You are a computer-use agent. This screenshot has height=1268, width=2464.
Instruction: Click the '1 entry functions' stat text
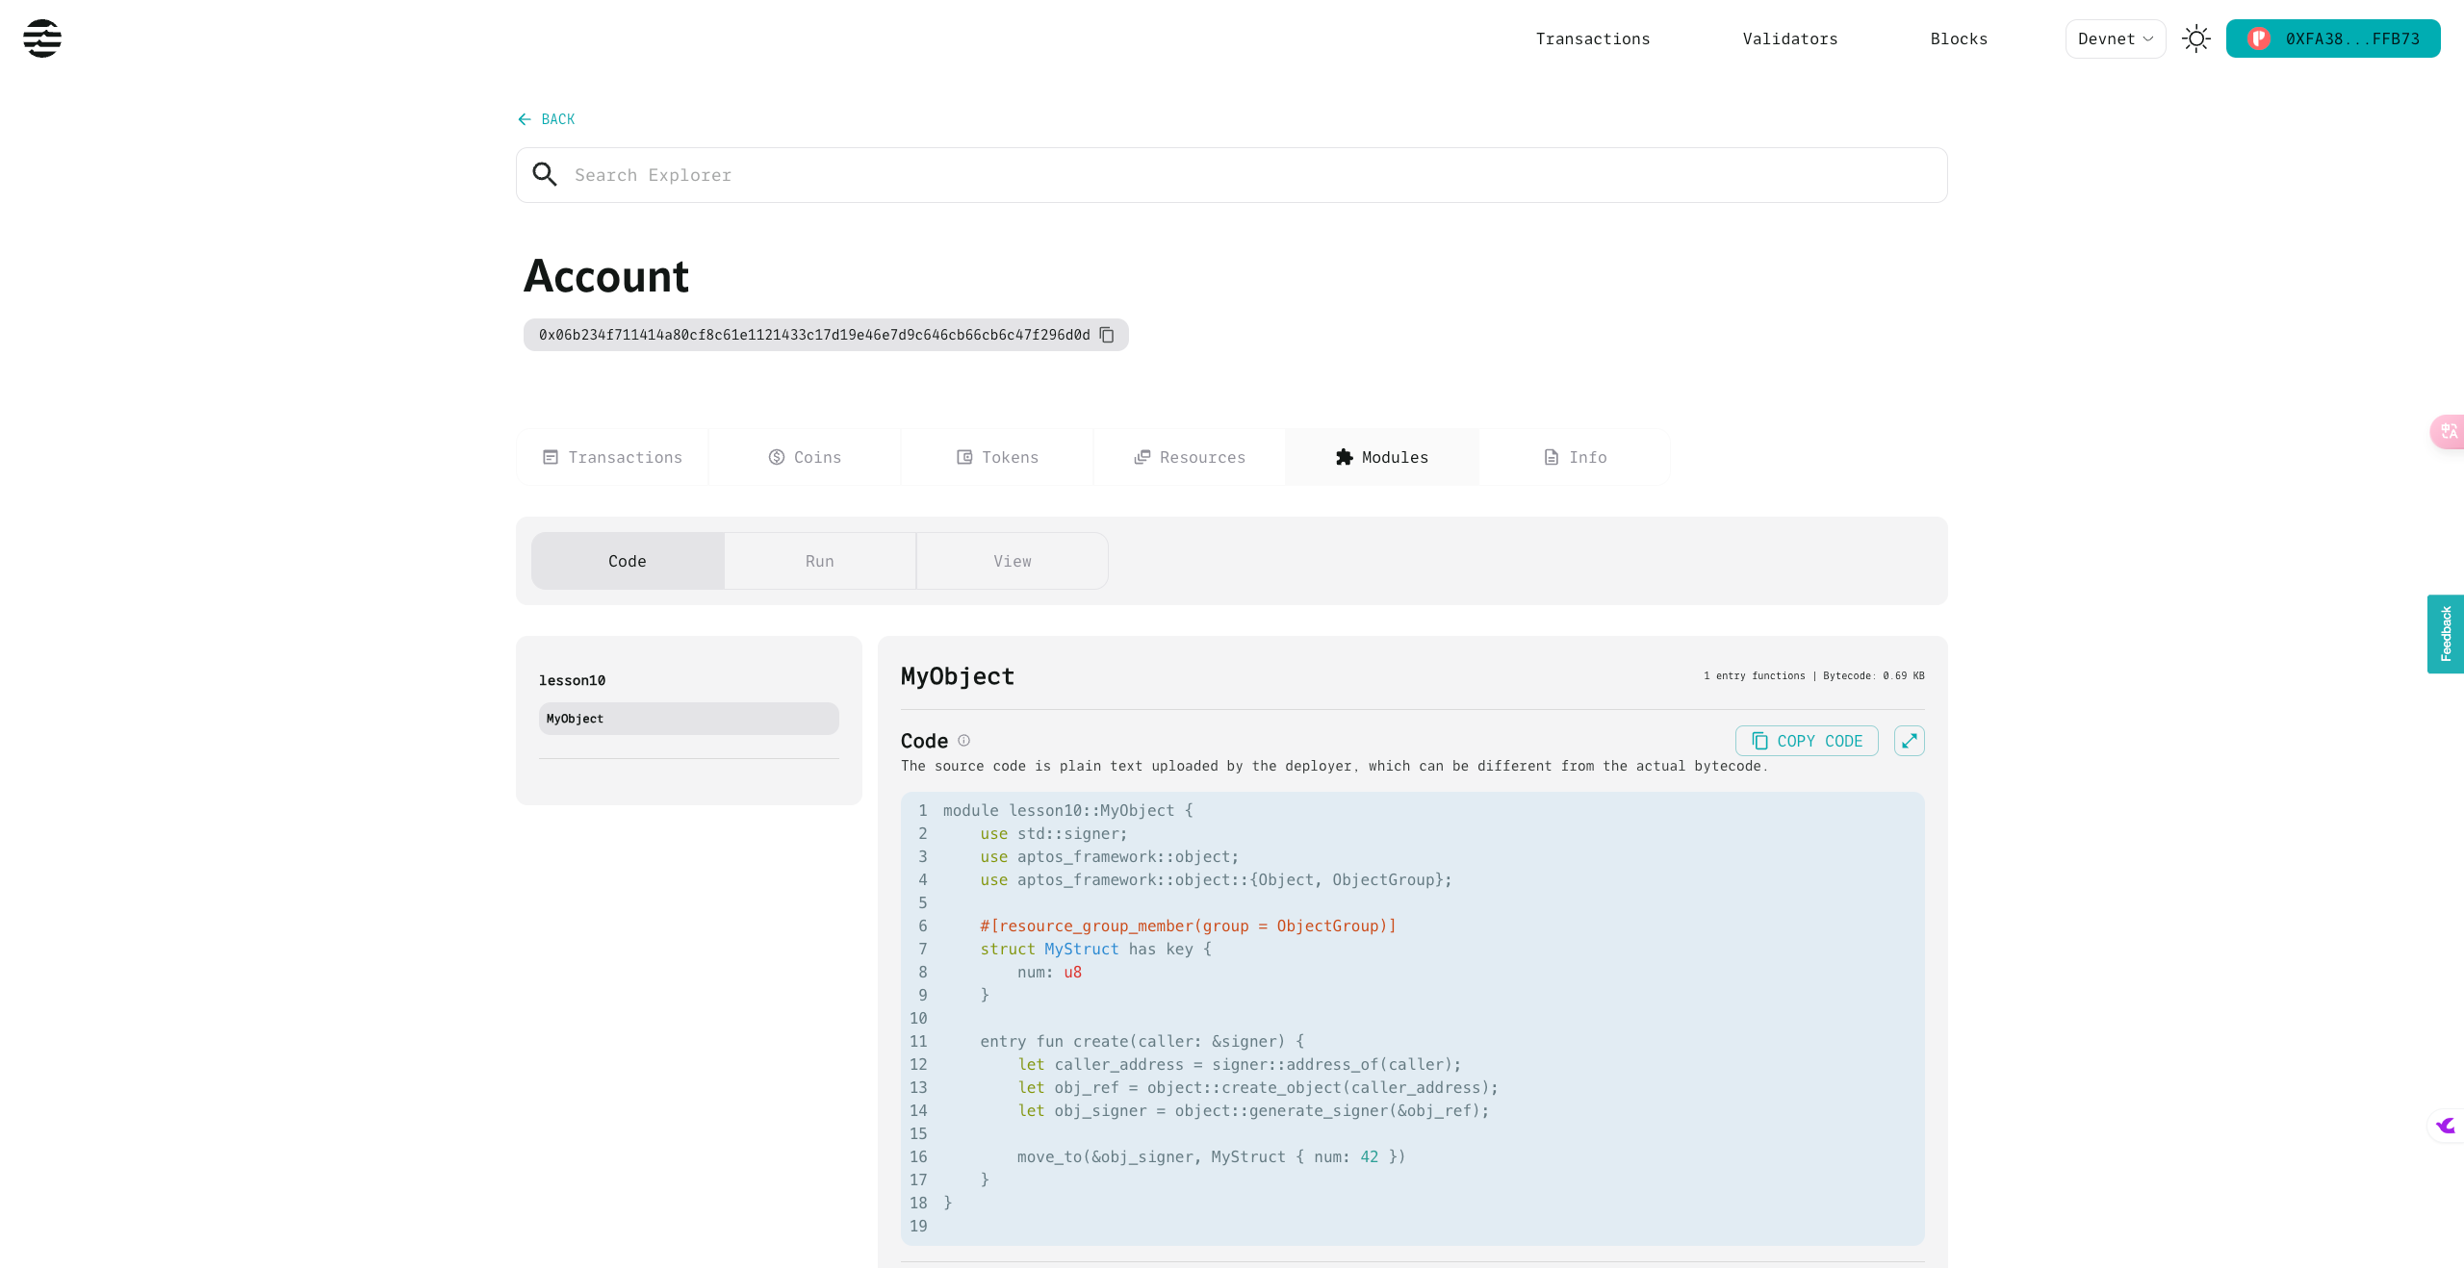tap(1755, 675)
